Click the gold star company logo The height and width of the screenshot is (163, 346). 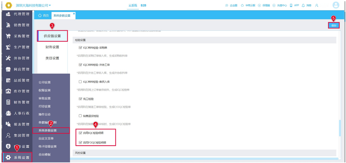[8, 5]
